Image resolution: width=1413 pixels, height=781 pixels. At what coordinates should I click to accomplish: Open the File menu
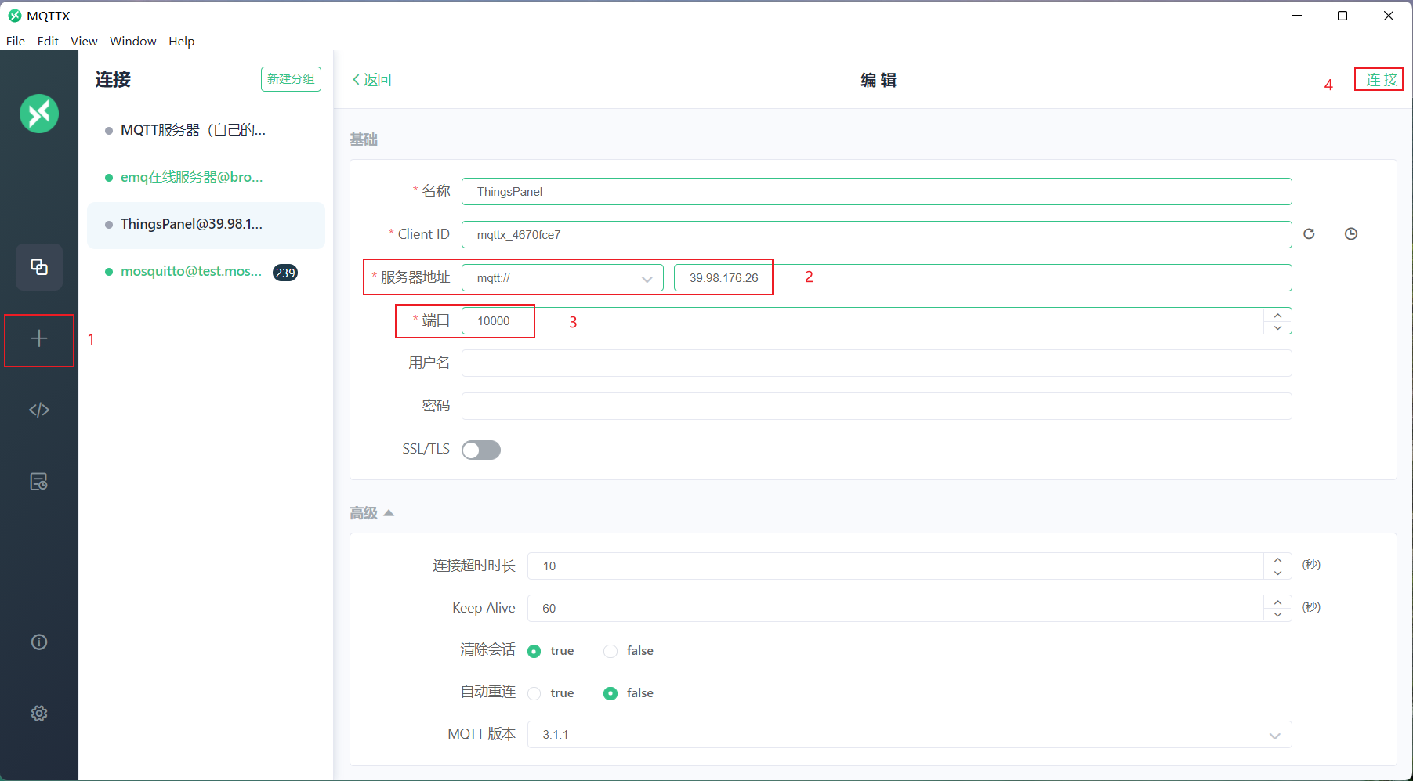pos(16,41)
